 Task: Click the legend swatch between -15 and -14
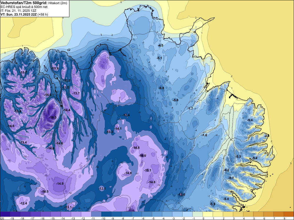click(56, 214)
